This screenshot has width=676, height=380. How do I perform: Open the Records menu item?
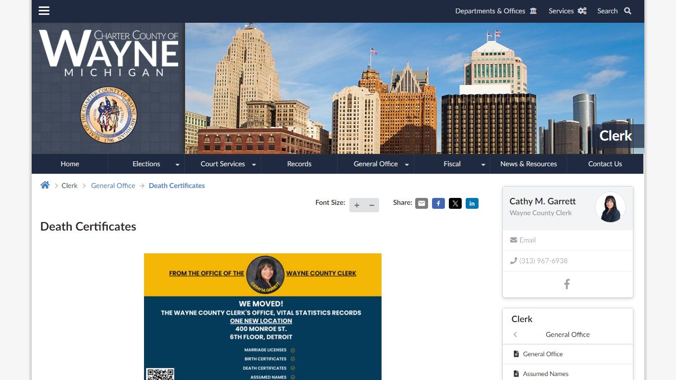299,164
